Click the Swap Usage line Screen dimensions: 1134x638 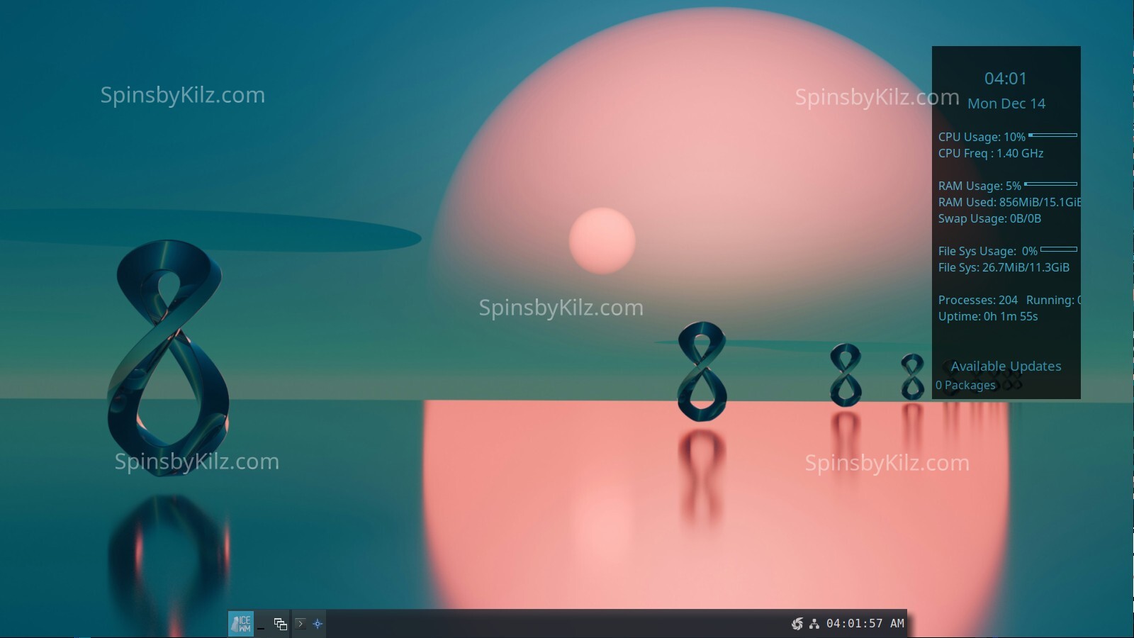[989, 218]
